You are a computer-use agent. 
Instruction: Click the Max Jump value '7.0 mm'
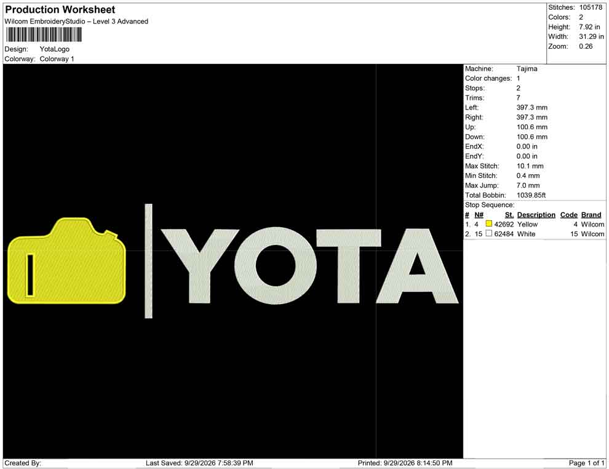pyautogui.click(x=528, y=185)
